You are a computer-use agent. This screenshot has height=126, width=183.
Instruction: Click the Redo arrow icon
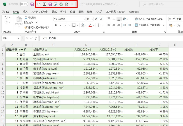click(x=6, y=22)
